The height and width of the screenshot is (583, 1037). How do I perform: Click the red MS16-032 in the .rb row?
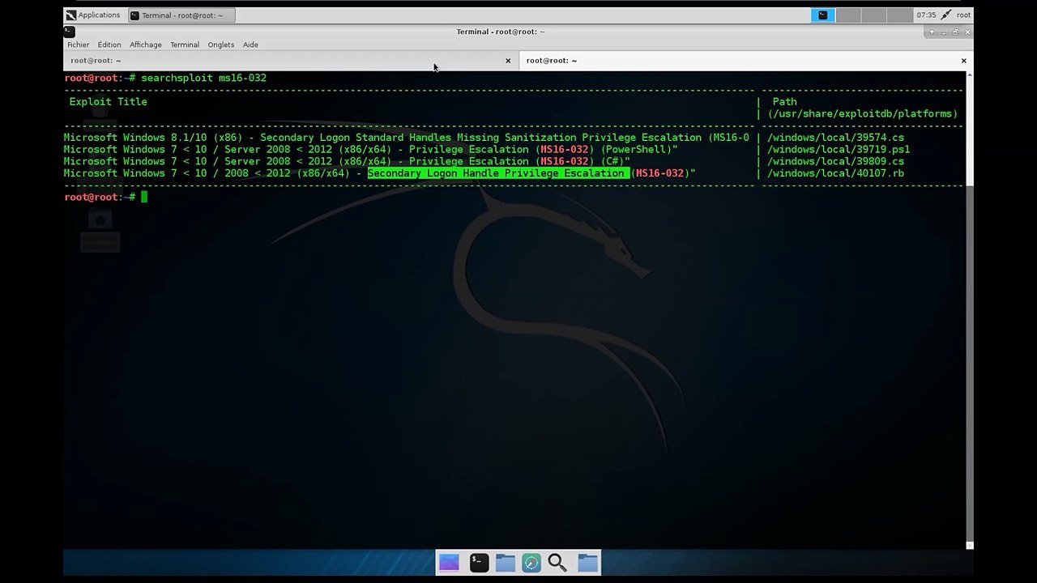point(659,173)
